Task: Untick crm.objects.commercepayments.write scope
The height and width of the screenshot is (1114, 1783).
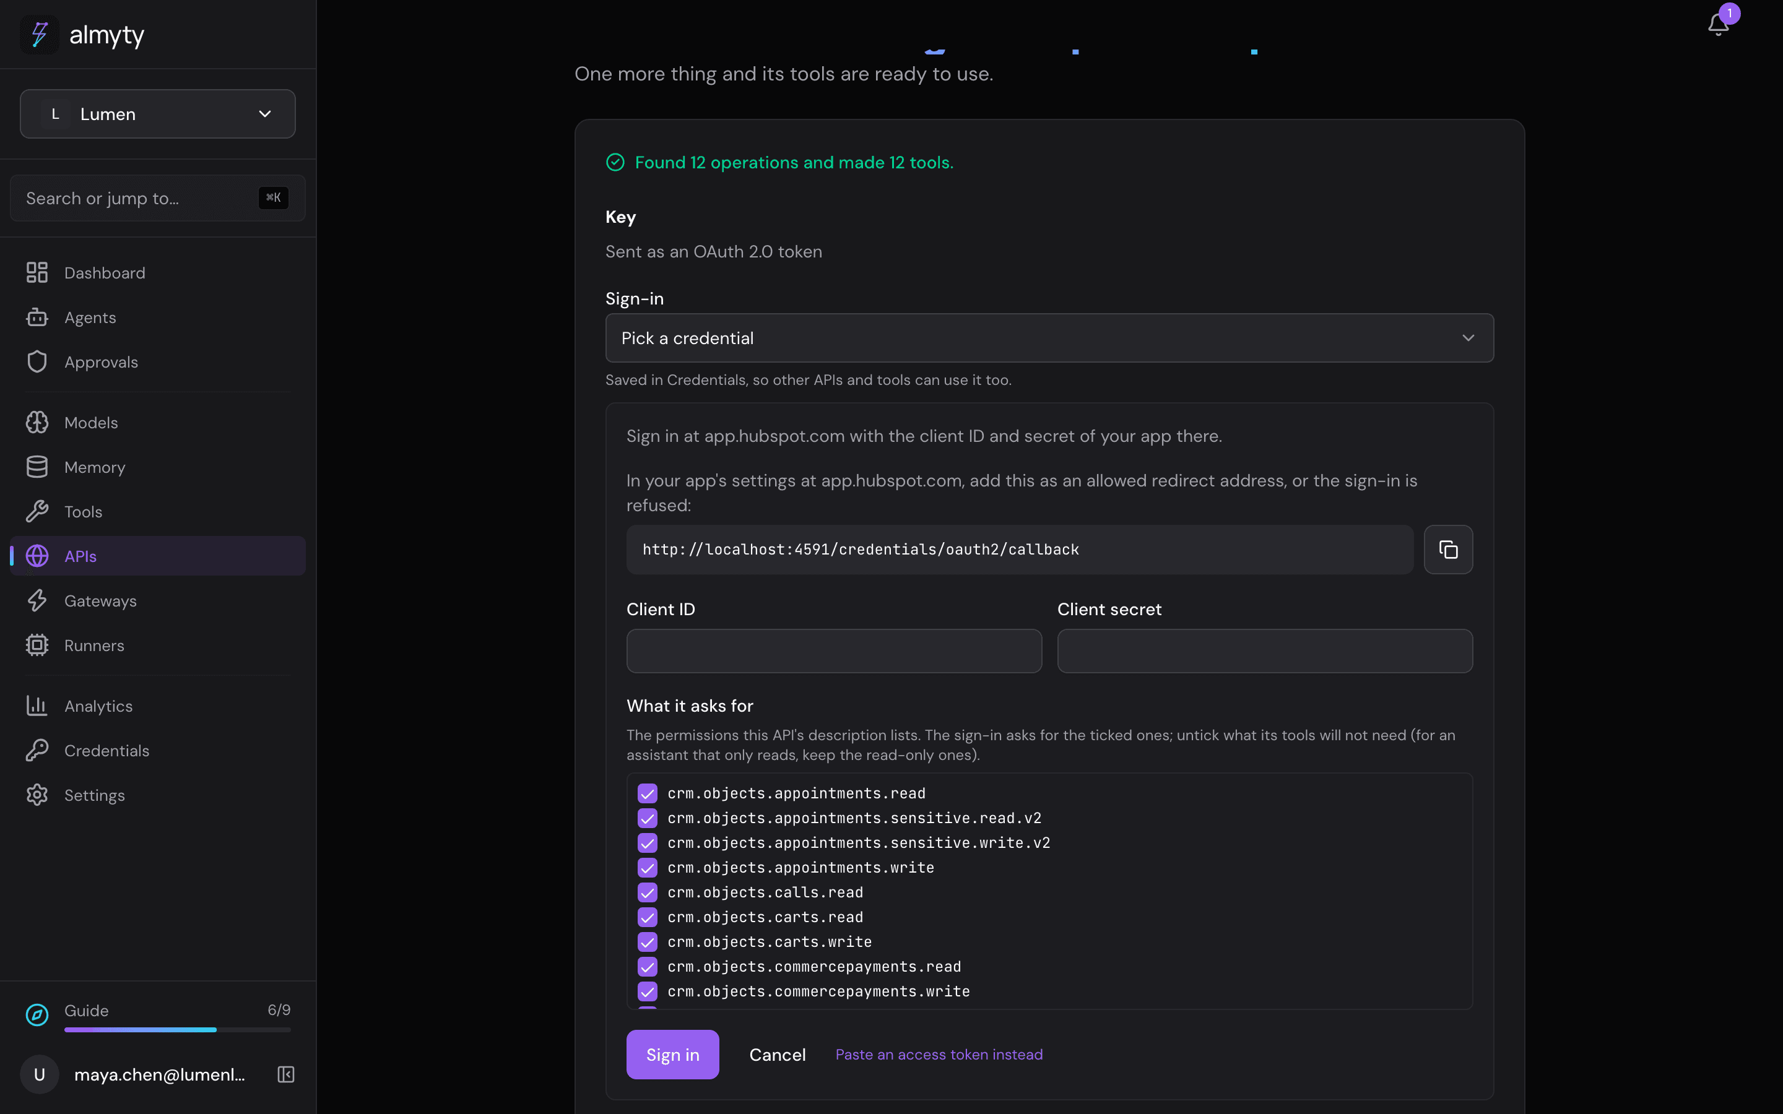Action: click(647, 991)
